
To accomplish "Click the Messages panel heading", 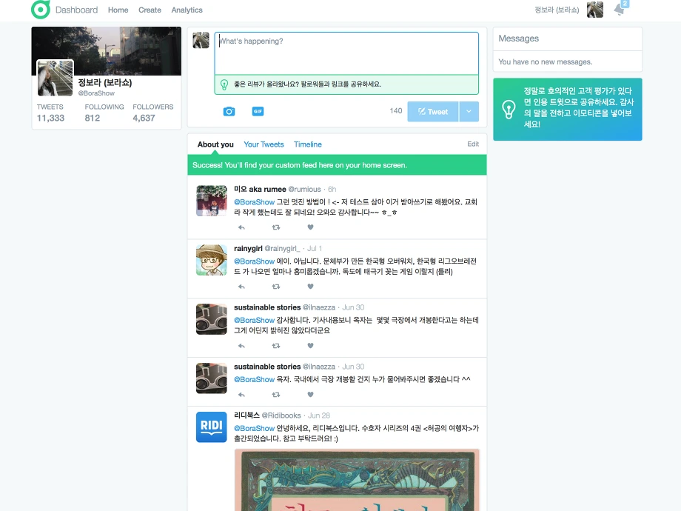I will click(519, 39).
